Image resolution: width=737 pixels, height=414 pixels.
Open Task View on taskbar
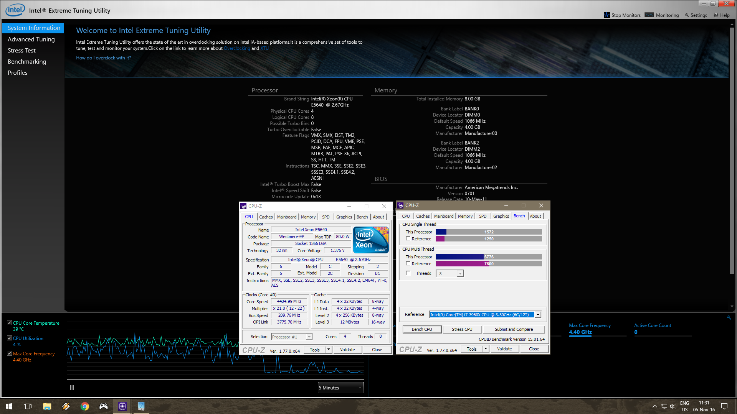click(x=28, y=406)
